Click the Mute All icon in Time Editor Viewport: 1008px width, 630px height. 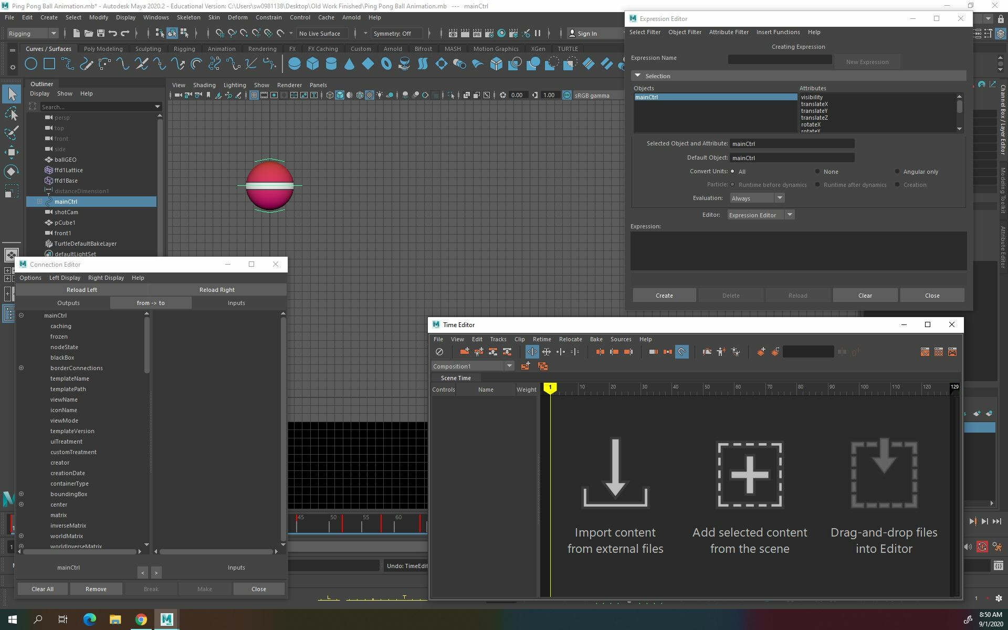point(440,352)
